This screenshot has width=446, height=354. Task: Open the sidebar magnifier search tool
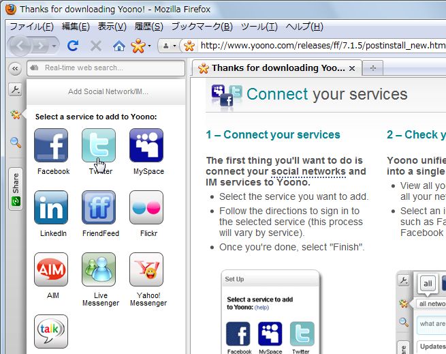click(16, 143)
